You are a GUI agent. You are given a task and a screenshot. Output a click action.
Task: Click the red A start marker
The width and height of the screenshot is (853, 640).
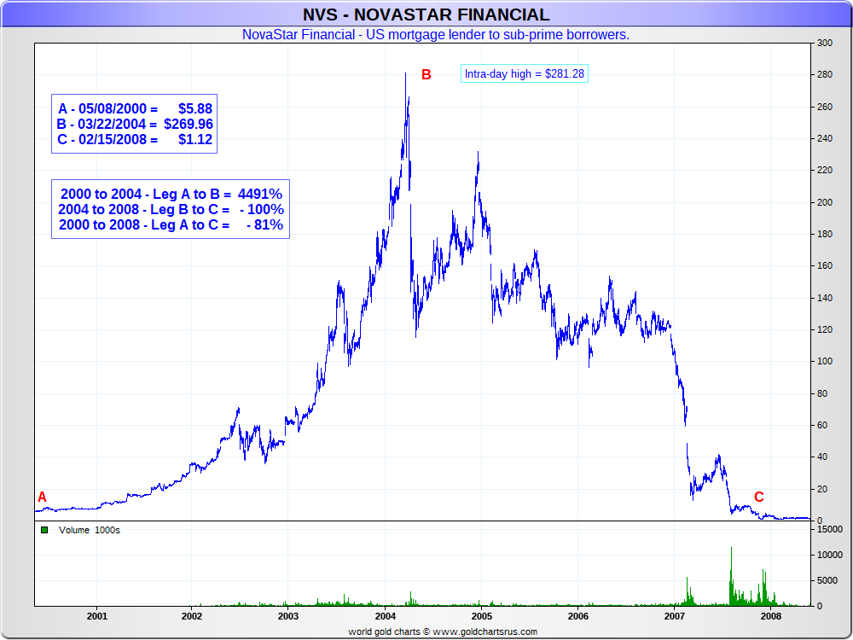(42, 497)
